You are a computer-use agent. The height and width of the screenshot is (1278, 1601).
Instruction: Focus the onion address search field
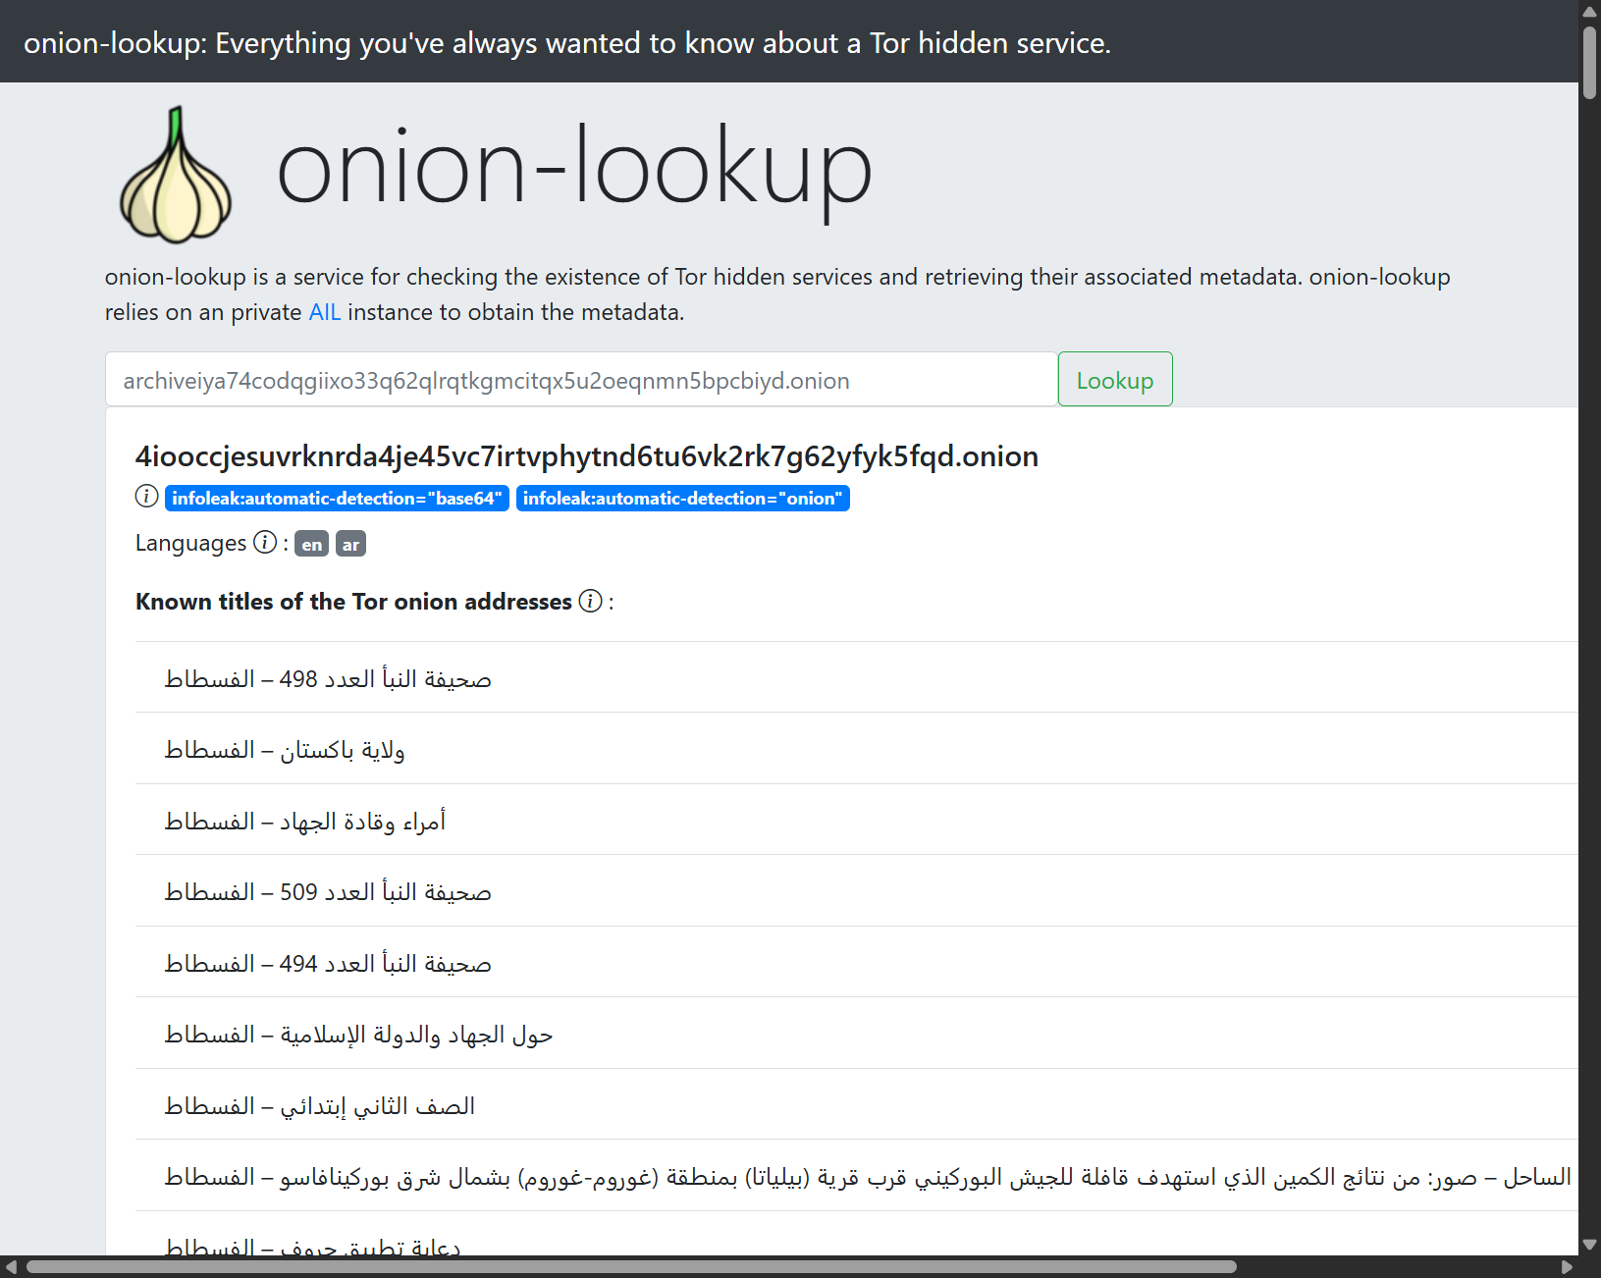coord(581,379)
